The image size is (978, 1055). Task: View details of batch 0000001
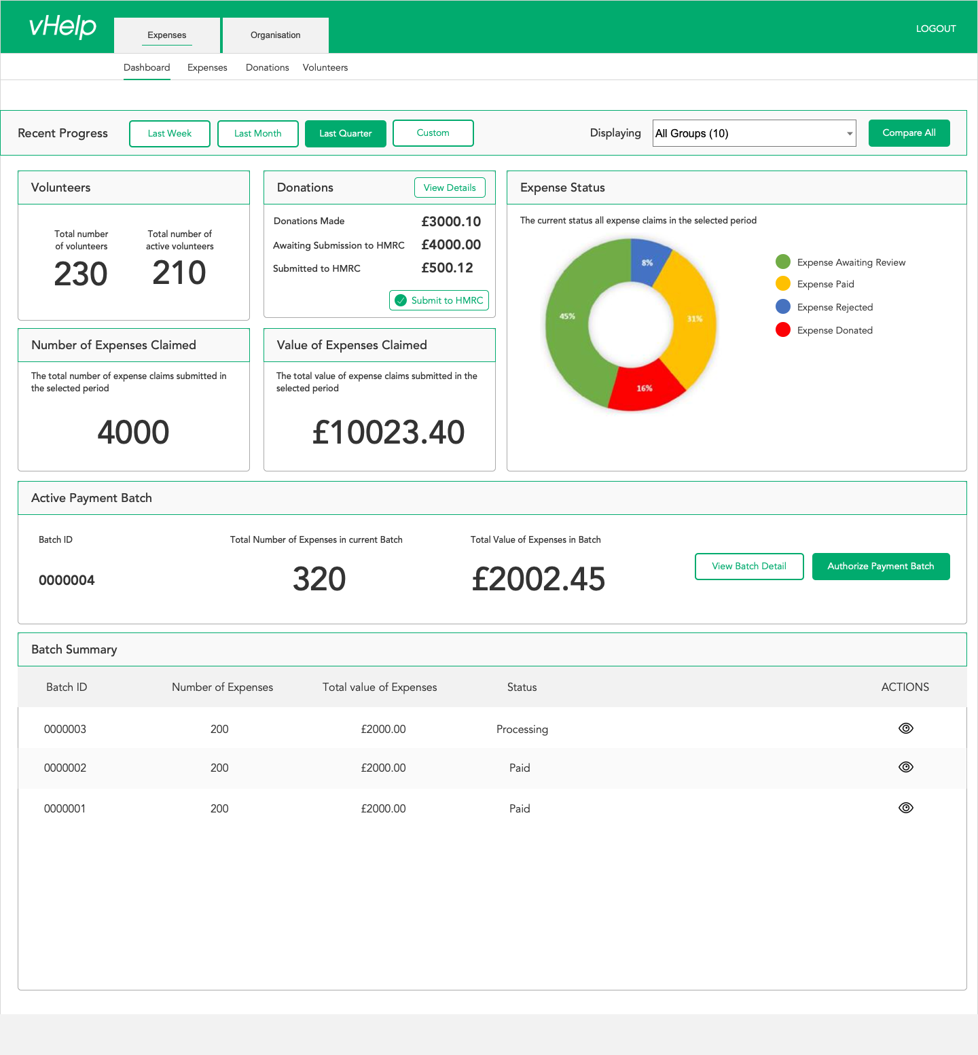pyautogui.click(x=905, y=808)
